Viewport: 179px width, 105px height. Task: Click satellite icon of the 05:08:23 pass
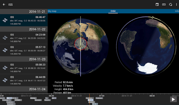pos(5,68)
